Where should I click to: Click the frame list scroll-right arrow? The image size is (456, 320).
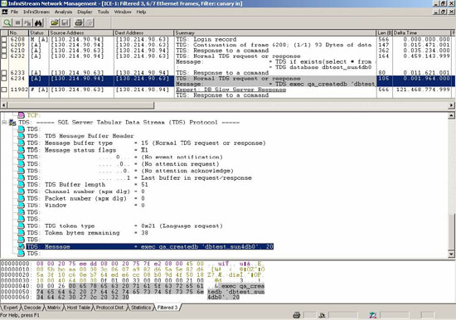451,105
